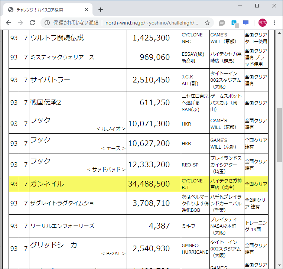The image size is (283, 269).
Task: Bookmark this page with the star
Action: coord(207,23)
